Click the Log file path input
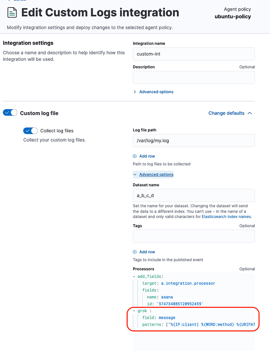 click(x=194, y=141)
